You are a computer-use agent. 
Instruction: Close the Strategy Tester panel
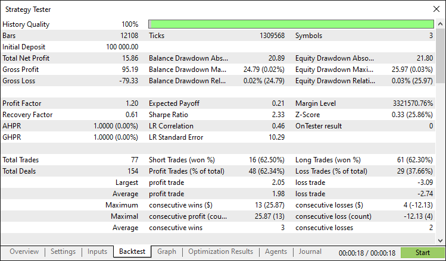pyautogui.click(x=436, y=9)
